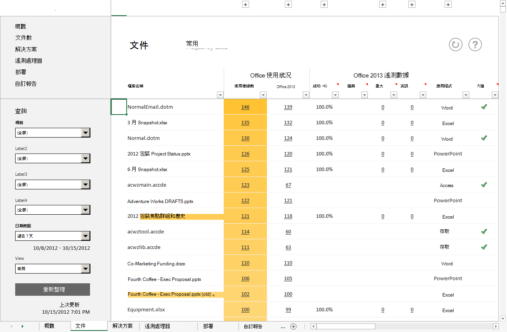This screenshot has height=332, width=507.
Task: Open the View dropdown showing 常用
Action: click(x=86, y=269)
